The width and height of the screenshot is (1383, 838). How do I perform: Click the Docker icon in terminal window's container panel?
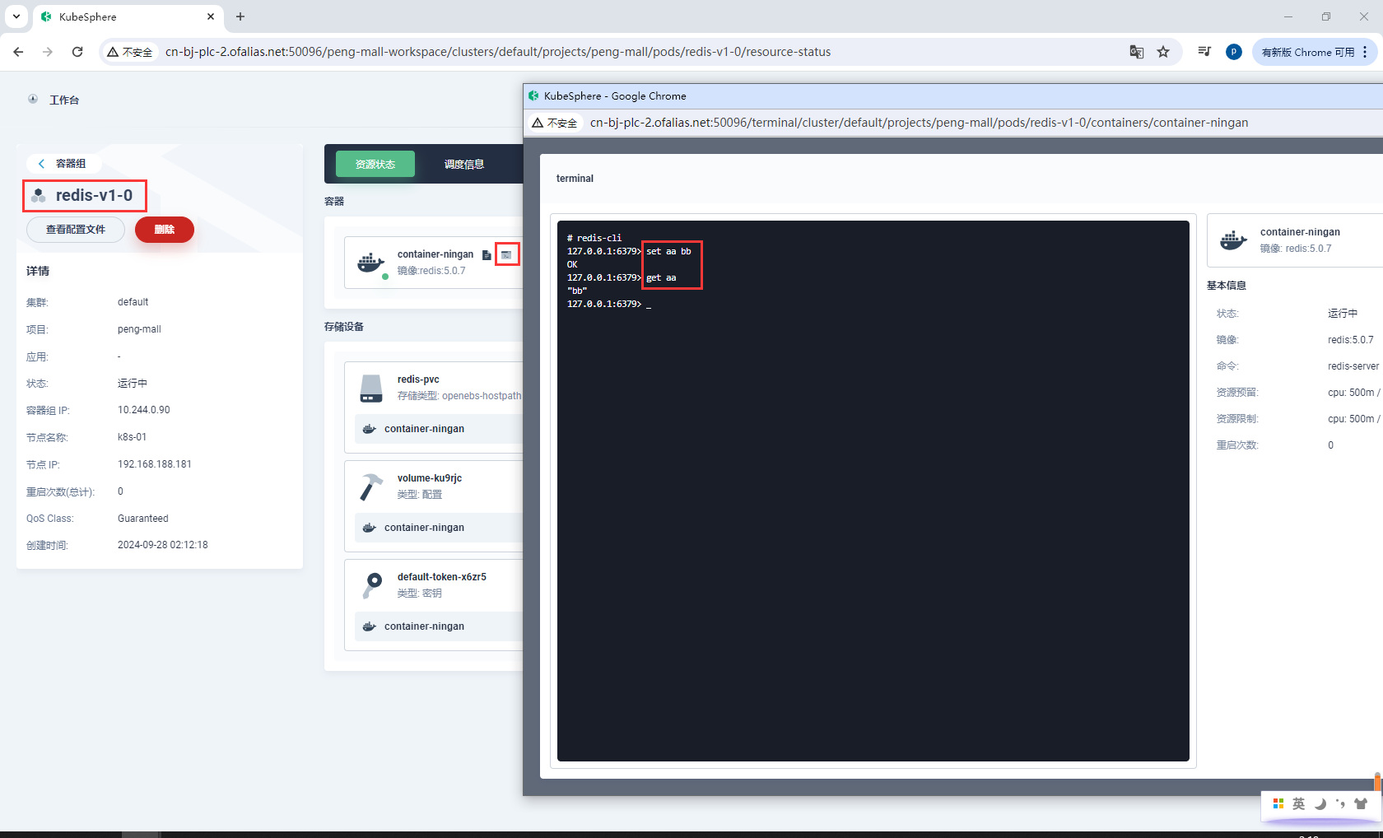tap(1233, 240)
